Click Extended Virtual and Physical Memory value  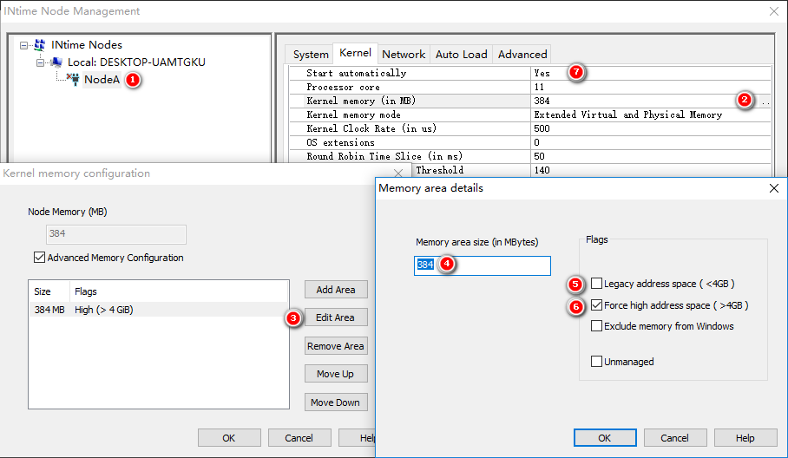(x=627, y=114)
